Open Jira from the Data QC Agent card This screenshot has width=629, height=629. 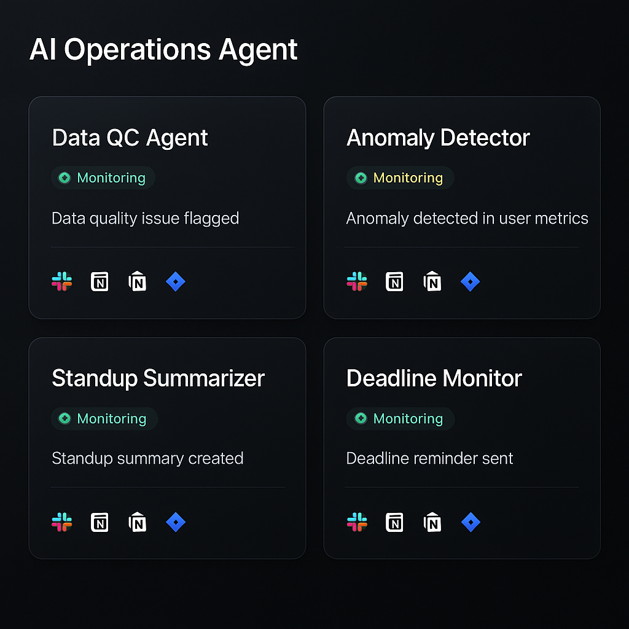pyautogui.click(x=176, y=282)
